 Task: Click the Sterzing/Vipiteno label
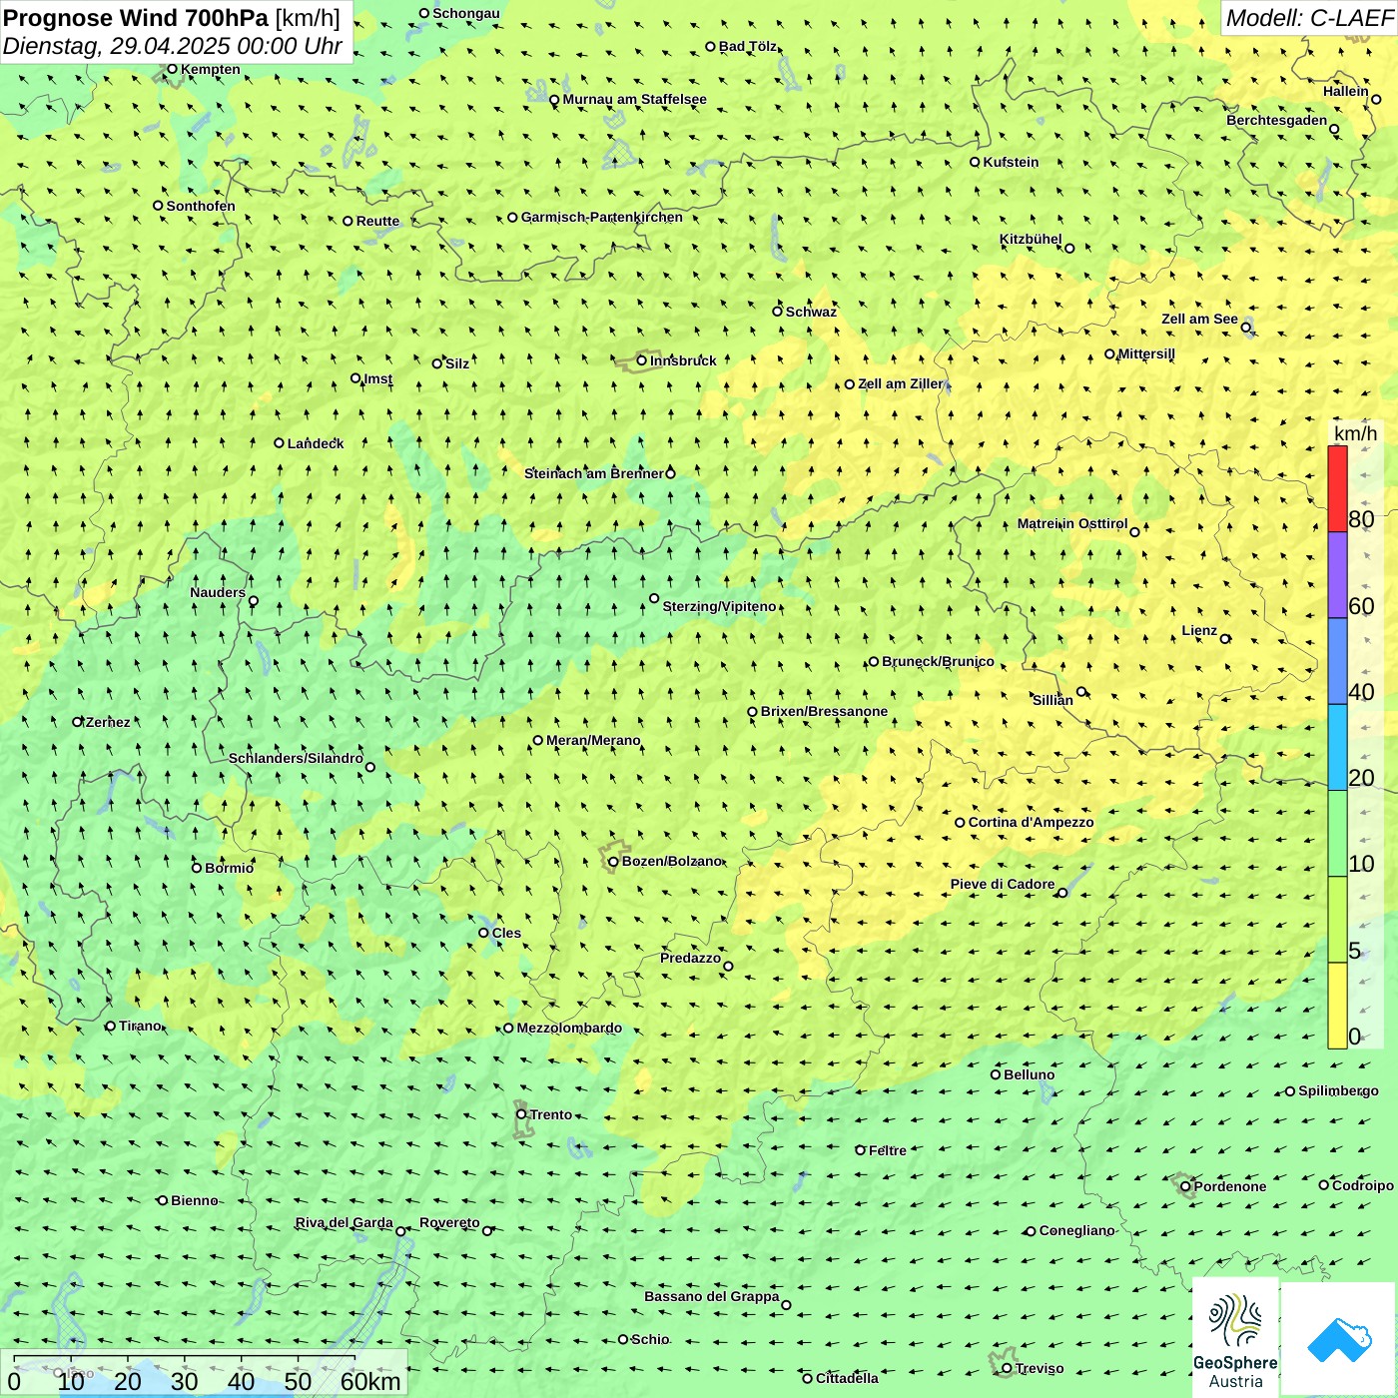[x=719, y=606]
